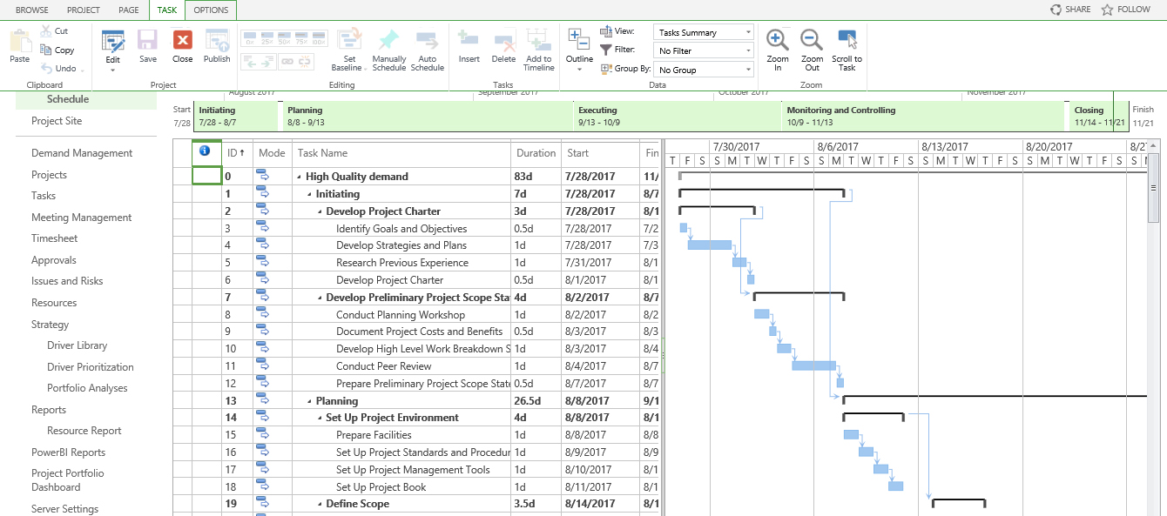Click the Paste icon in Clipboard group

coord(19,41)
